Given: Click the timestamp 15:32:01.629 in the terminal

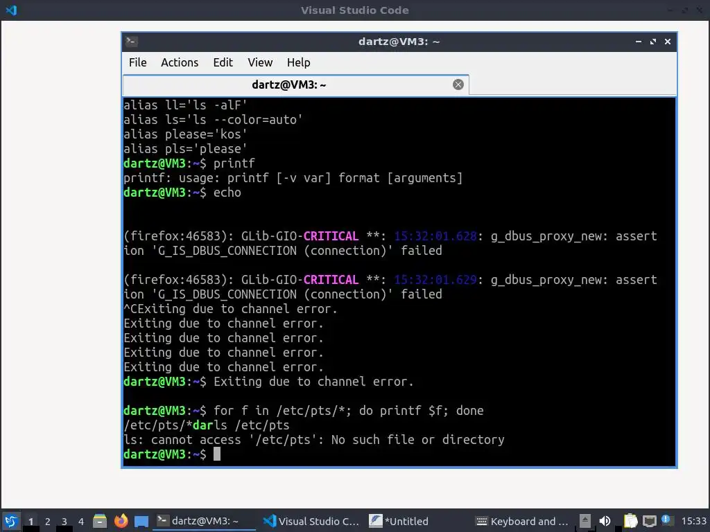Looking at the screenshot, I should (x=435, y=280).
